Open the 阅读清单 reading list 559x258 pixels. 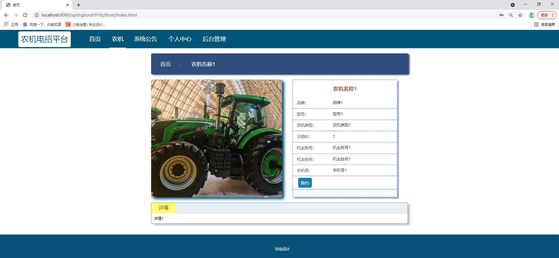[545, 24]
